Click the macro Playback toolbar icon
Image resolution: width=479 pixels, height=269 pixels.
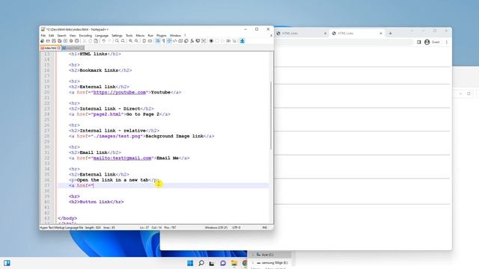tap(222, 41)
